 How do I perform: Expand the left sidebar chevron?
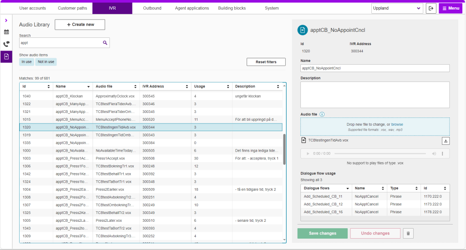click(6, 20)
